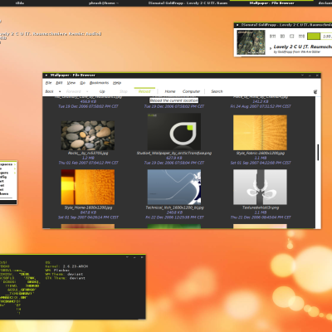Image resolution: width=332 pixels, height=332 pixels.
Task: Go Up one folder level
Action: [102, 91]
